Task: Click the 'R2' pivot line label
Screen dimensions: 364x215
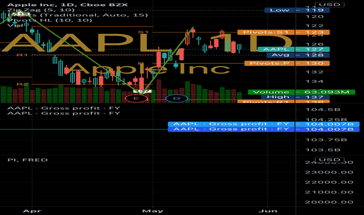Action: click(x=22, y=84)
